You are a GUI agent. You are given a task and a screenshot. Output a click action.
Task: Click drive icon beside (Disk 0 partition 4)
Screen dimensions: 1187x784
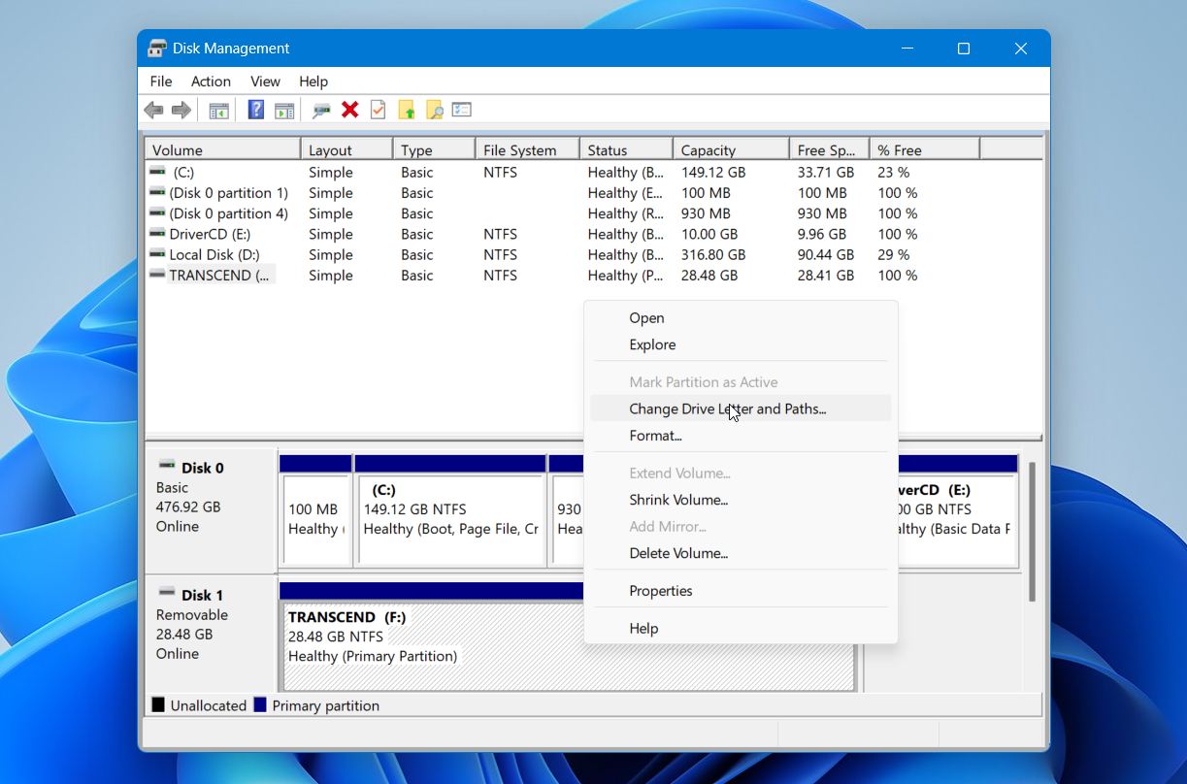click(x=157, y=212)
